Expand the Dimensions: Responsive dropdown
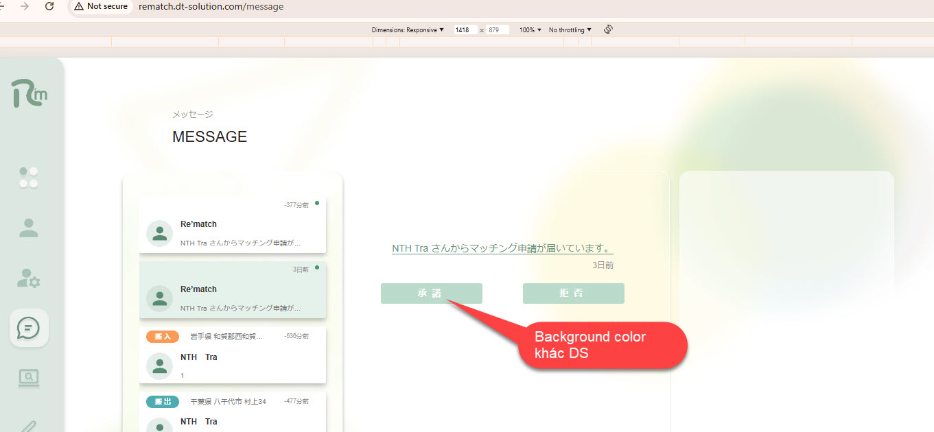 408,30
